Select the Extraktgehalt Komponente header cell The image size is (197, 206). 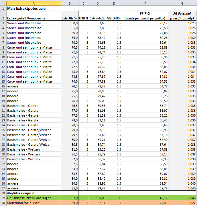[x=33, y=18]
